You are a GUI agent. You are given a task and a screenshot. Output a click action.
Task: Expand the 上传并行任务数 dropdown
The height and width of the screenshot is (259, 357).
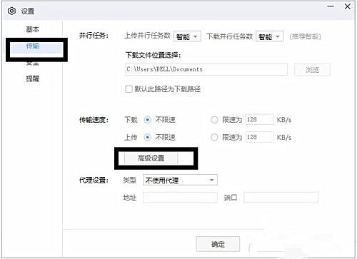pos(187,36)
